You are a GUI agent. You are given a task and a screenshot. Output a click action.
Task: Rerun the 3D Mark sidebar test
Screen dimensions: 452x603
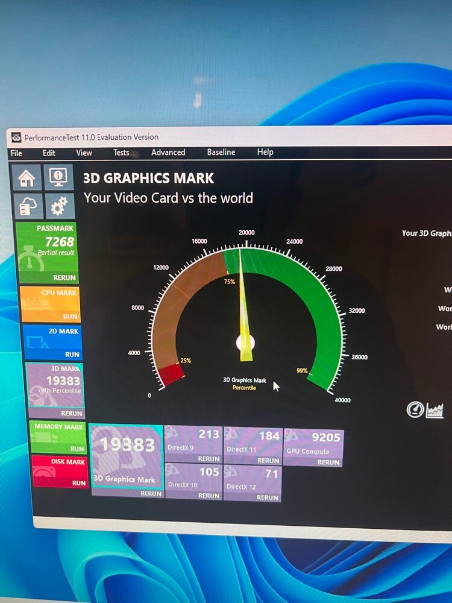click(72, 413)
